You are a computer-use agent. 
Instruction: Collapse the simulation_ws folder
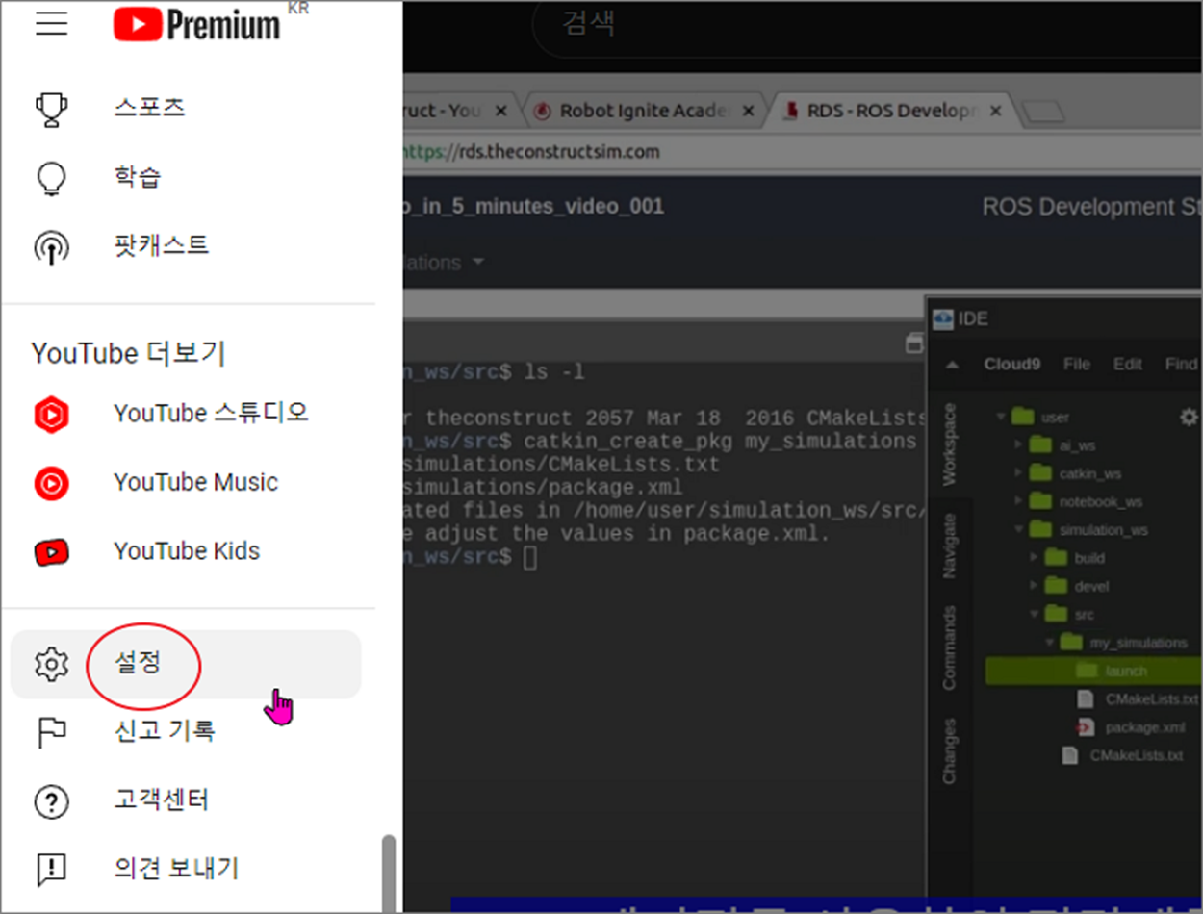point(1019,529)
